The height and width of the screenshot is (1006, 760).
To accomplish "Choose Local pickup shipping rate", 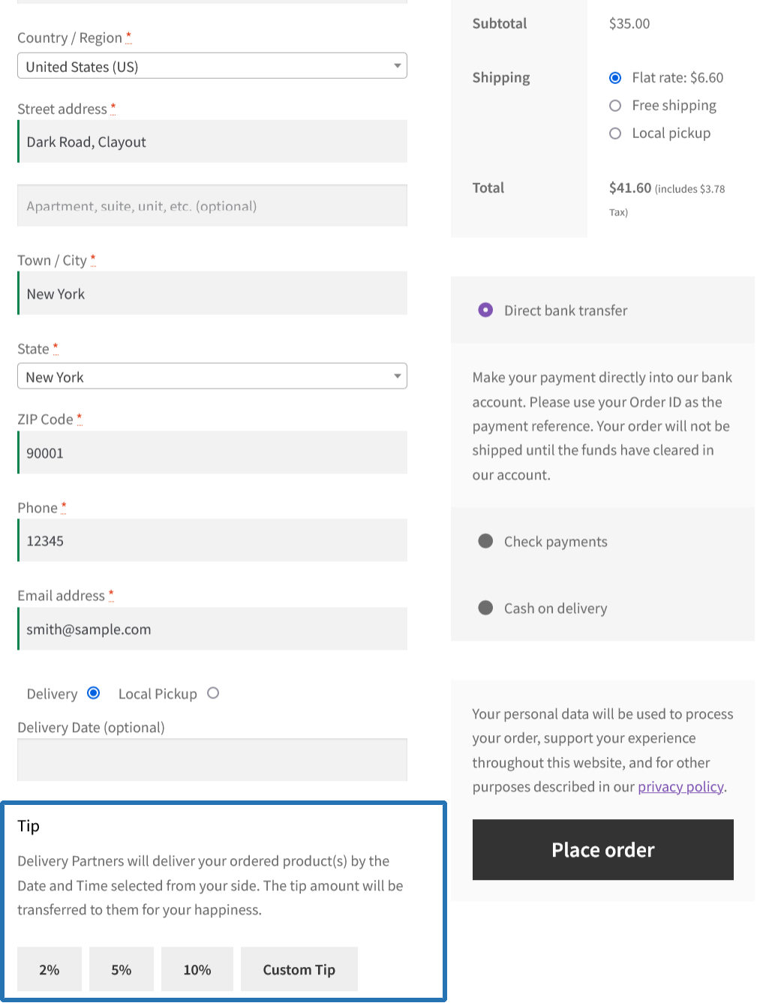I will pyautogui.click(x=615, y=133).
